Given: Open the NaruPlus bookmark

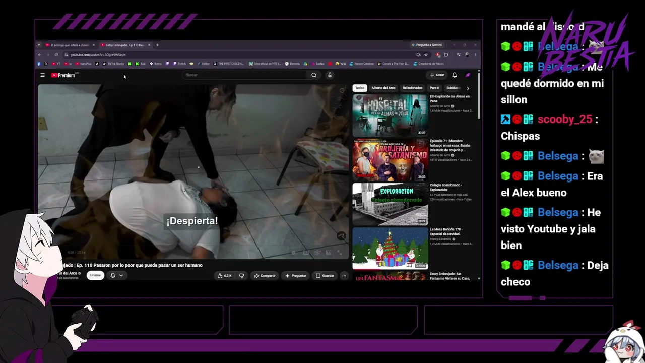Looking at the screenshot, I should [x=83, y=64].
